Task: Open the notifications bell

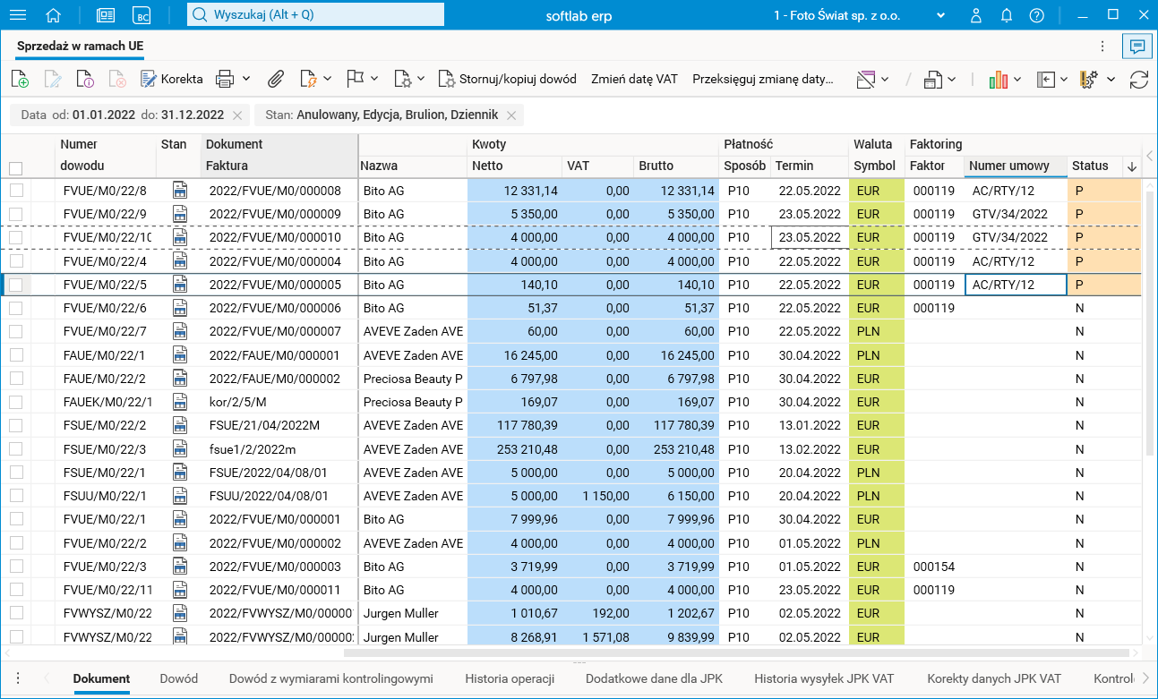Action: 1007,15
